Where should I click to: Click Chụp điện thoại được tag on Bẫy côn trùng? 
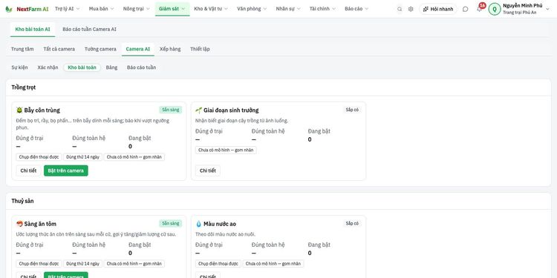click(x=39, y=157)
